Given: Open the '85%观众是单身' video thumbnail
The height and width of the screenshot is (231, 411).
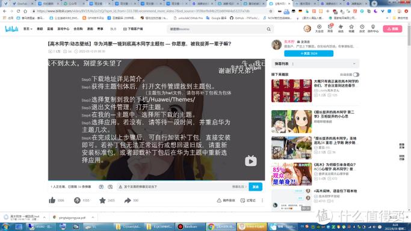Looking at the screenshot, I should click(x=291, y=174).
